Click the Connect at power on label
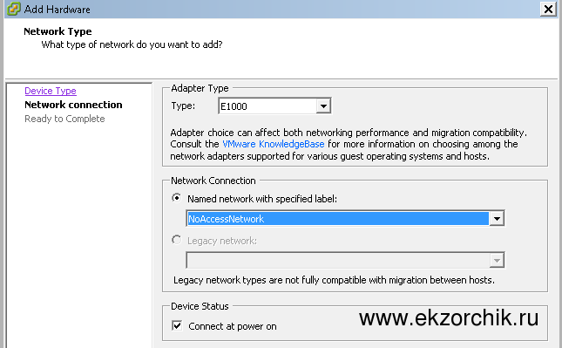The height and width of the screenshot is (348, 562). coord(233,326)
